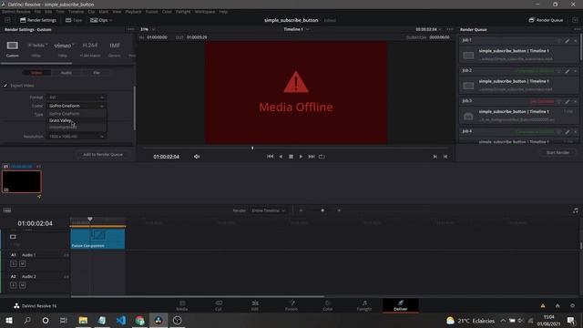The width and height of the screenshot is (583, 328).
Task: Select GoPro CineForm codec option
Action: tap(77, 114)
